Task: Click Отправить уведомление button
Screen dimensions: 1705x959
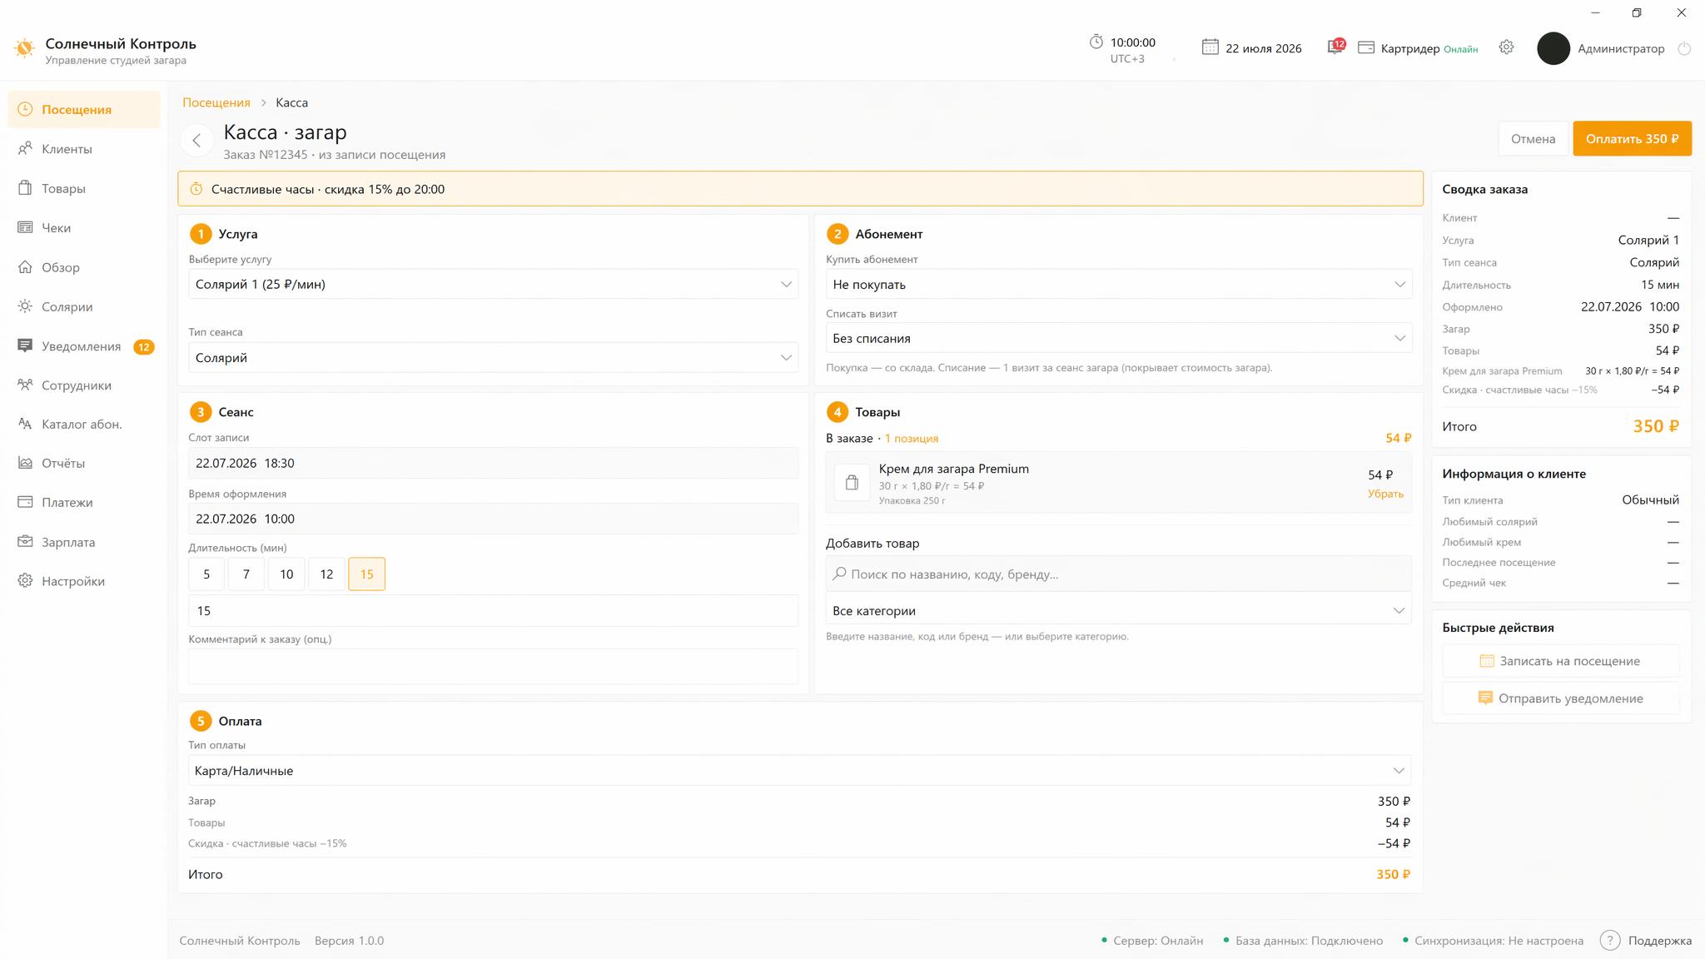Action: (x=1560, y=698)
